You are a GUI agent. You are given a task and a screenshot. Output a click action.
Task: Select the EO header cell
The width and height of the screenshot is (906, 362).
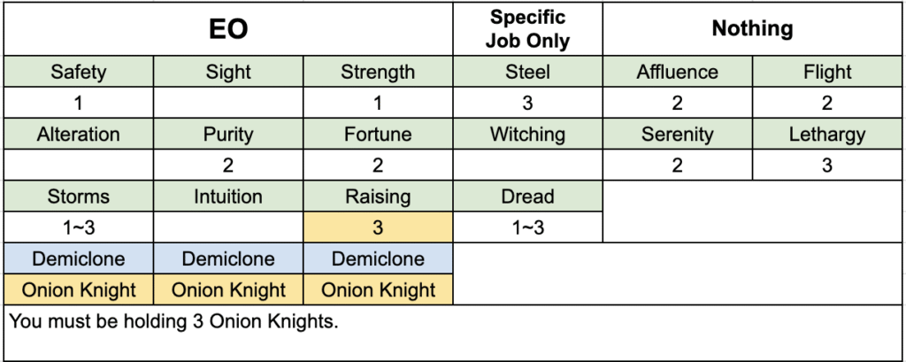[228, 29]
